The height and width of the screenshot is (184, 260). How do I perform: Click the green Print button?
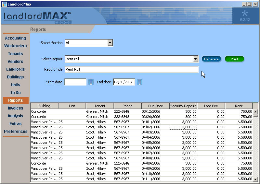tap(234, 59)
